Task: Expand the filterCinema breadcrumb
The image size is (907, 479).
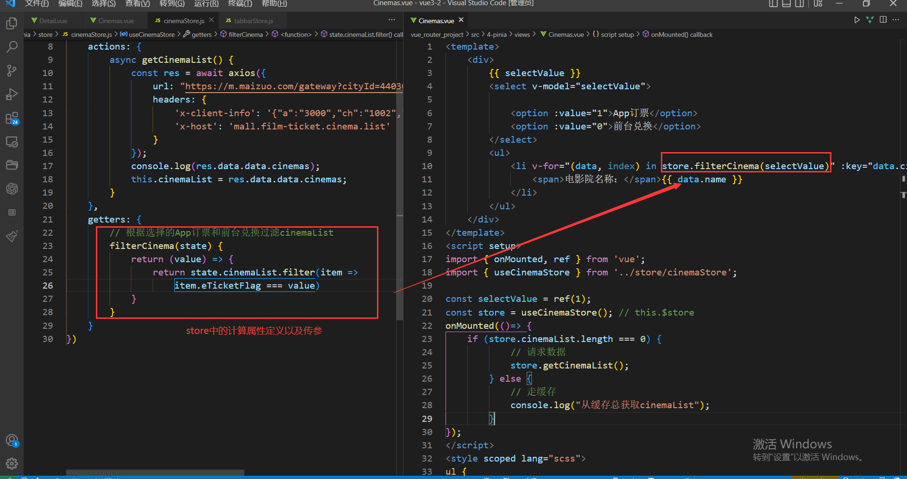Action: click(x=241, y=34)
